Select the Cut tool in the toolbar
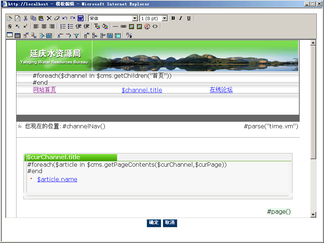Image resolution: width=324 pixels, height=243 pixels. [25, 18]
